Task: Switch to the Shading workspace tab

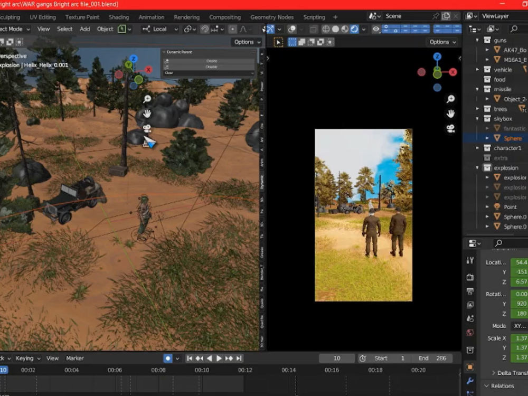Action: [118, 17]
